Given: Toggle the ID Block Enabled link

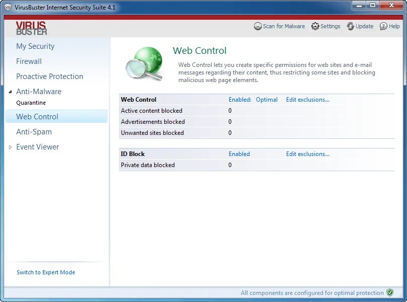Looking at the screenshot, I should 239,154.
